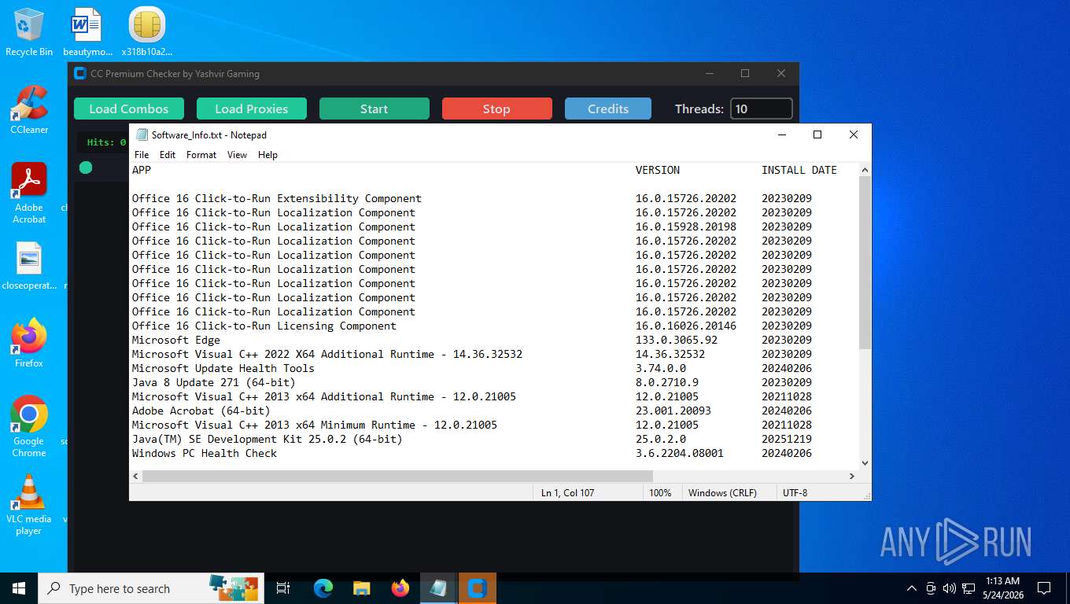Launch Google Chrome desktop shortcut

[x=29, y=426]
